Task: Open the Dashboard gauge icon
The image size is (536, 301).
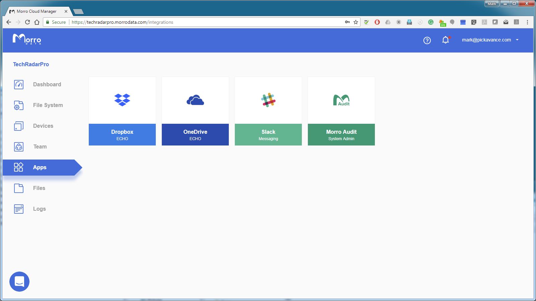Action: [x=19, y=85]
